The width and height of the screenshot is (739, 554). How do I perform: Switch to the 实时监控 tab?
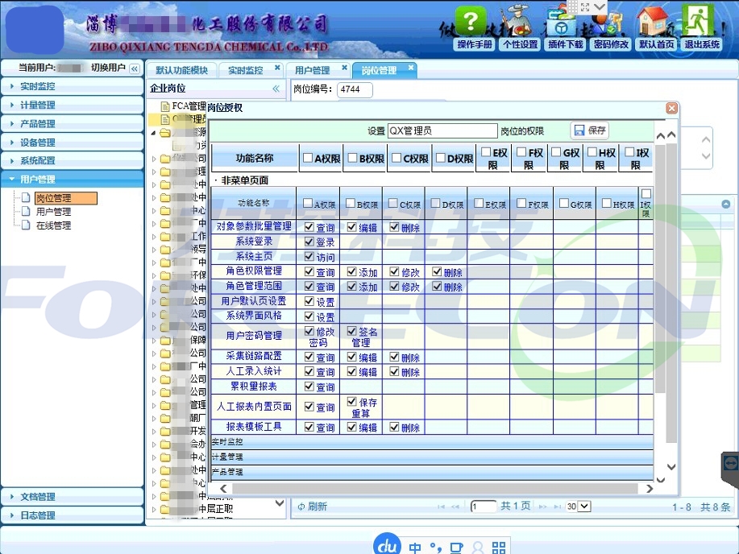245,70
